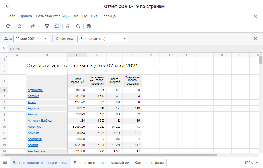
Task: Open the Аргентина country link
Action: 35,127
